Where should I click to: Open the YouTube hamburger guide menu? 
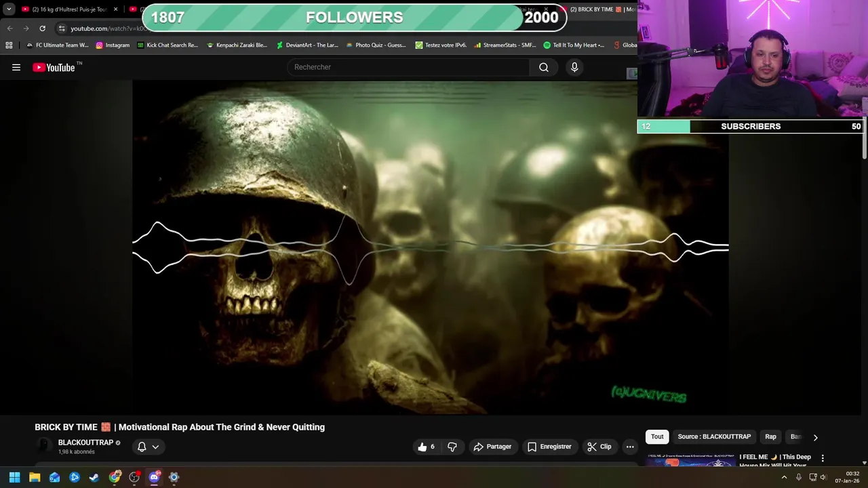pos(16,67)
